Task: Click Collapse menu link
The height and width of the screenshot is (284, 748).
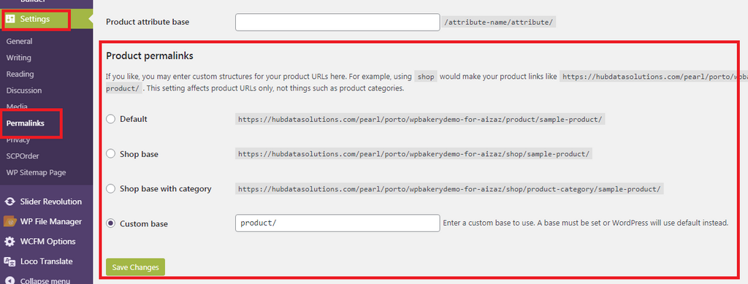Action: click(45, 280)
